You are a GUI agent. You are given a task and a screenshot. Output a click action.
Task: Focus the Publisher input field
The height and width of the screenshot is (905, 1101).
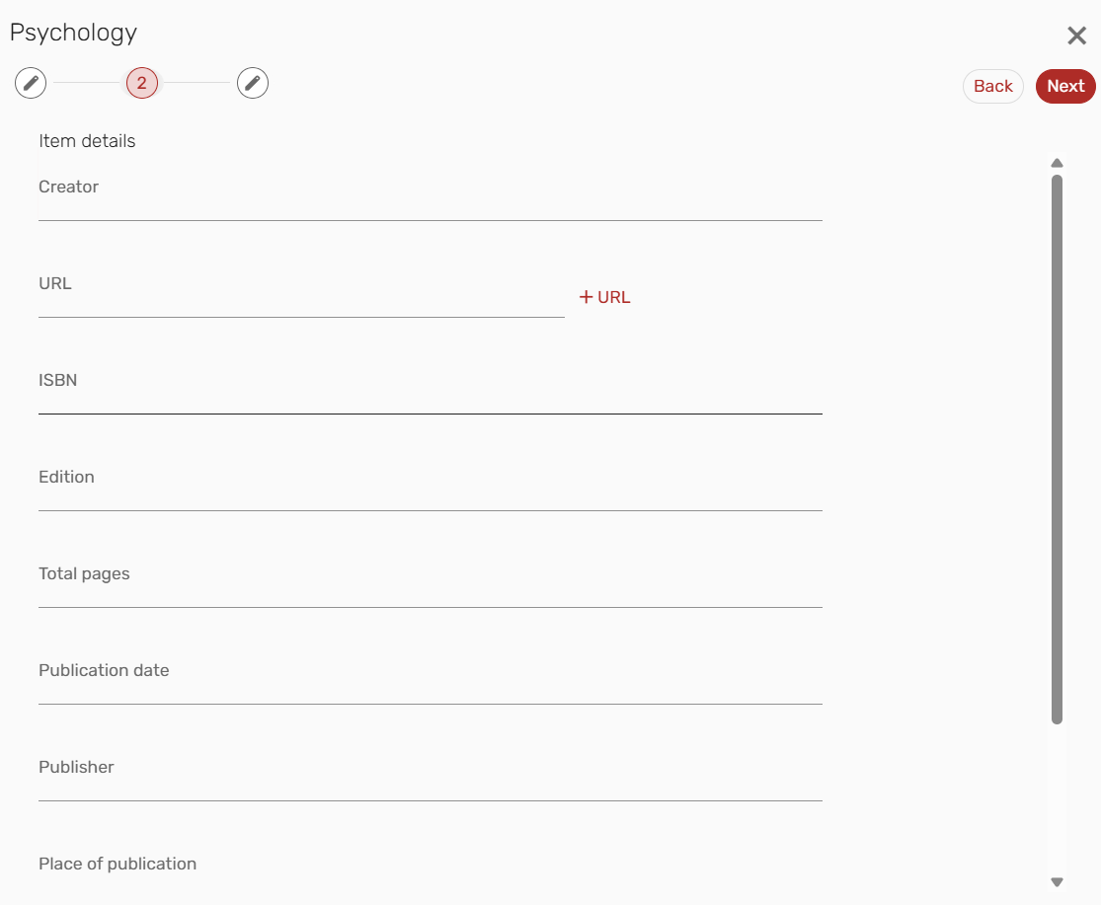[431, 778]
